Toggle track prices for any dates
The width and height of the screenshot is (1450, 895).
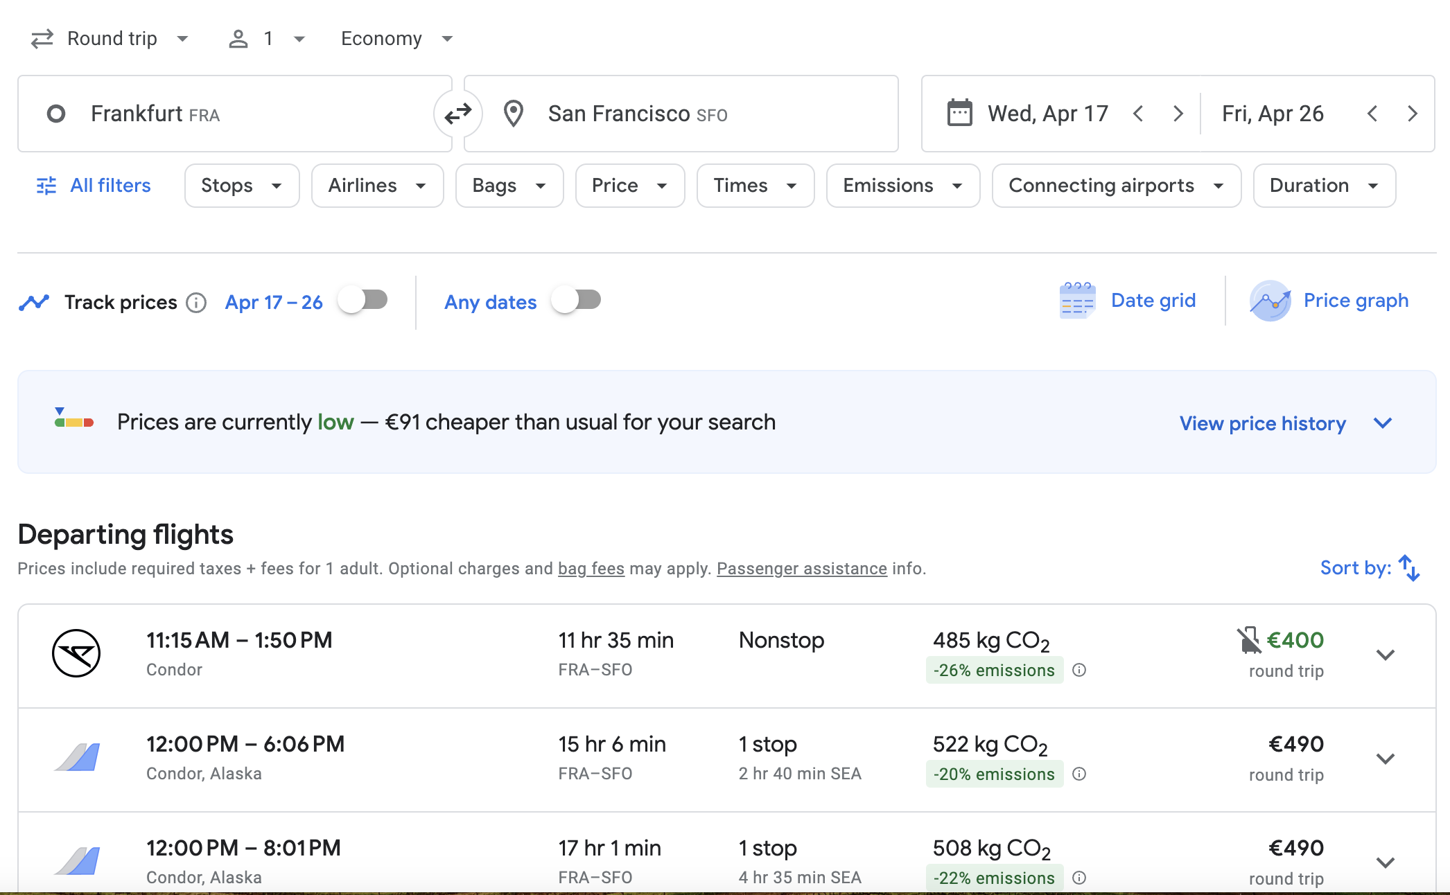577,300
